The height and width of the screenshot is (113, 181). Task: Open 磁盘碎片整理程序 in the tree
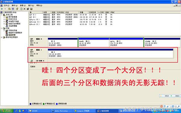pos(15,33)
